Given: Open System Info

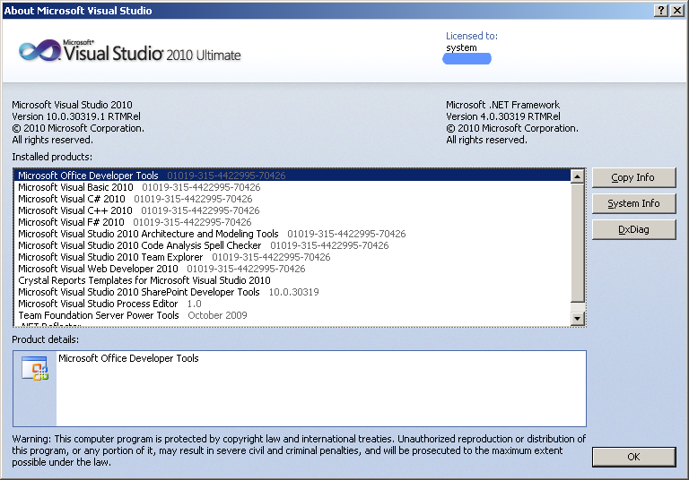Looking at the screenshot, I should coord(633,203).
